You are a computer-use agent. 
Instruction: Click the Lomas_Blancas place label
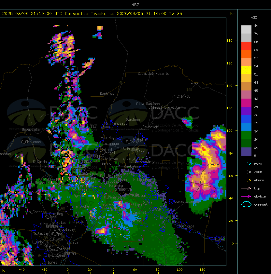pos(187,202)
